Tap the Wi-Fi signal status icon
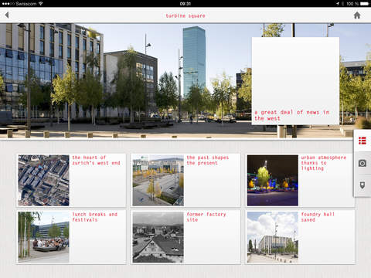This screenshot has height=278, width=371. pyautogui.click(x=40, y=4)
